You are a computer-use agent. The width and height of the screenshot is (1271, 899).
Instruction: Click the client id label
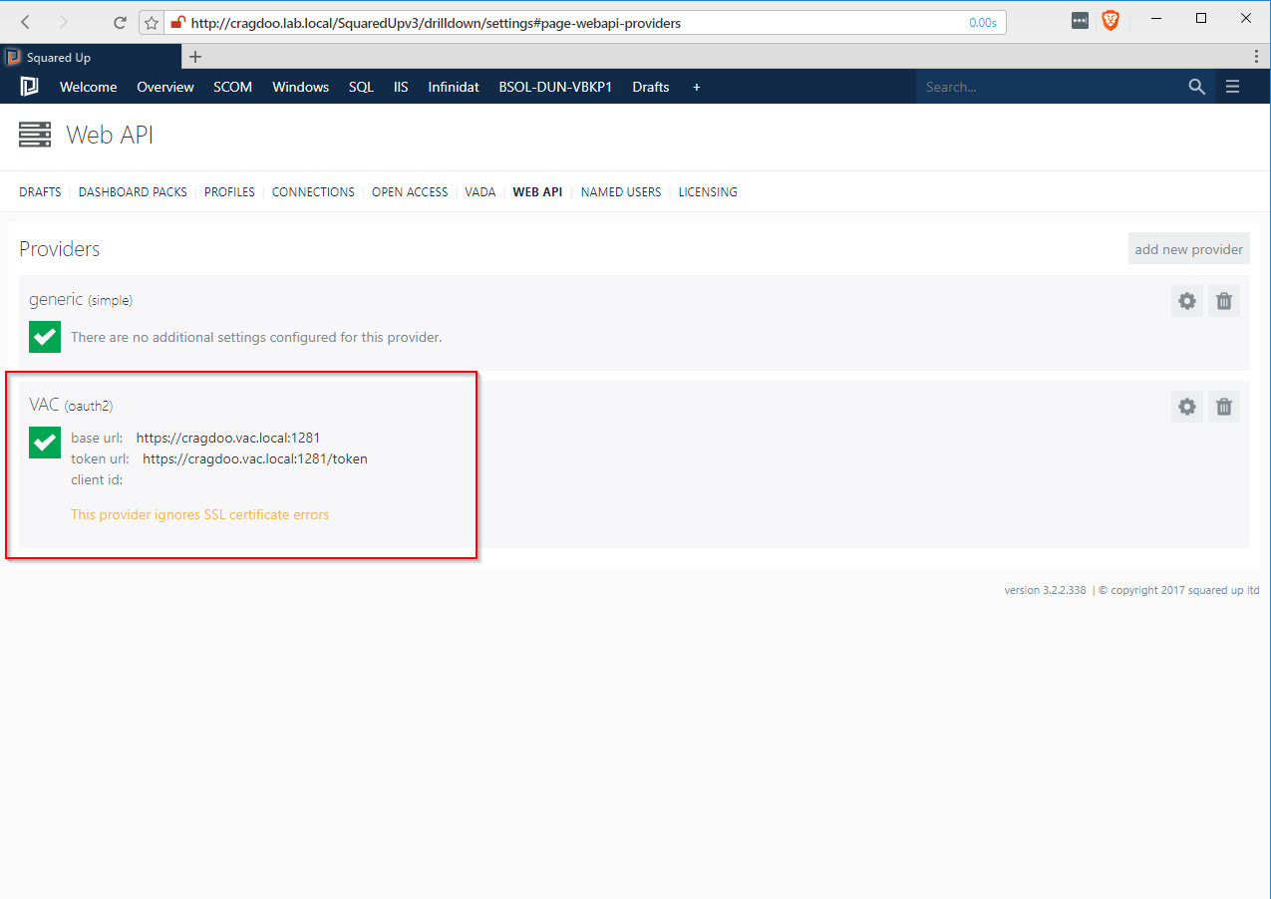(97, 480)
